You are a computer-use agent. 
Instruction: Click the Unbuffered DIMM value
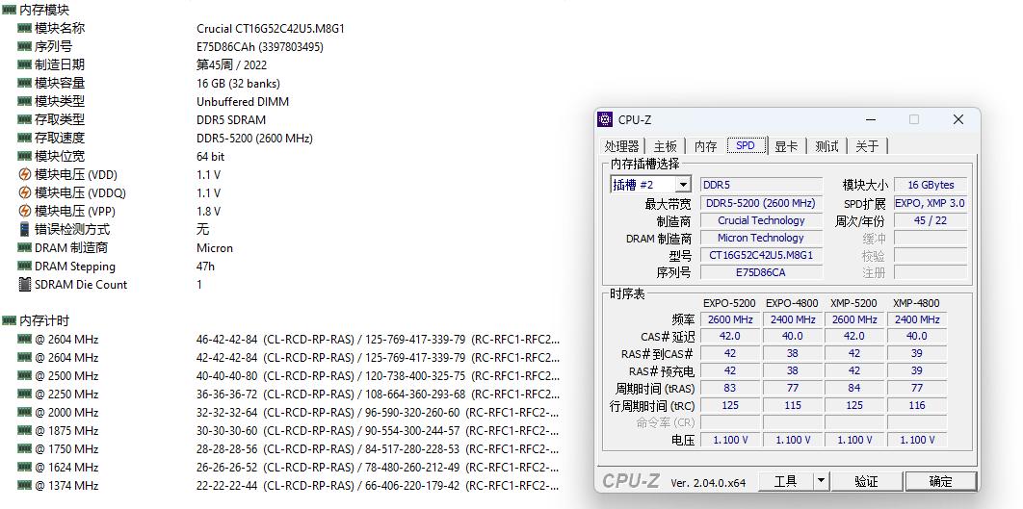(x=243, y=102)
